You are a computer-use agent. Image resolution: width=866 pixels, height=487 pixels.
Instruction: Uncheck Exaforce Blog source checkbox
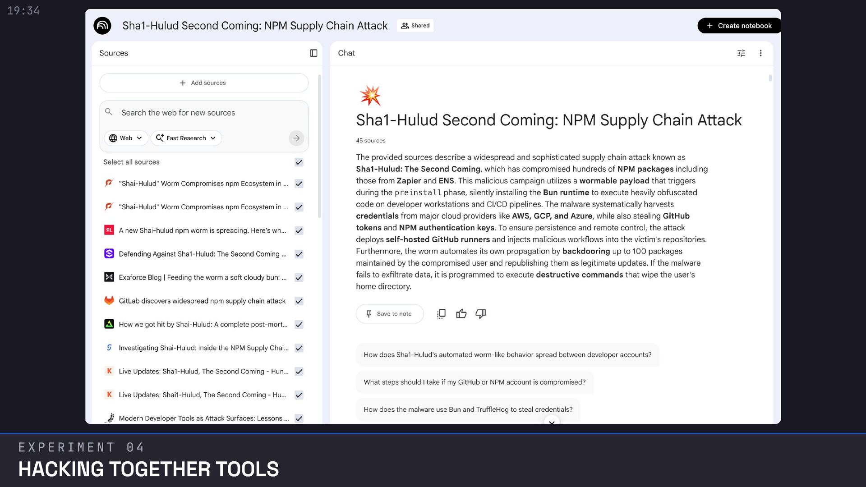(x=299, y=278)
